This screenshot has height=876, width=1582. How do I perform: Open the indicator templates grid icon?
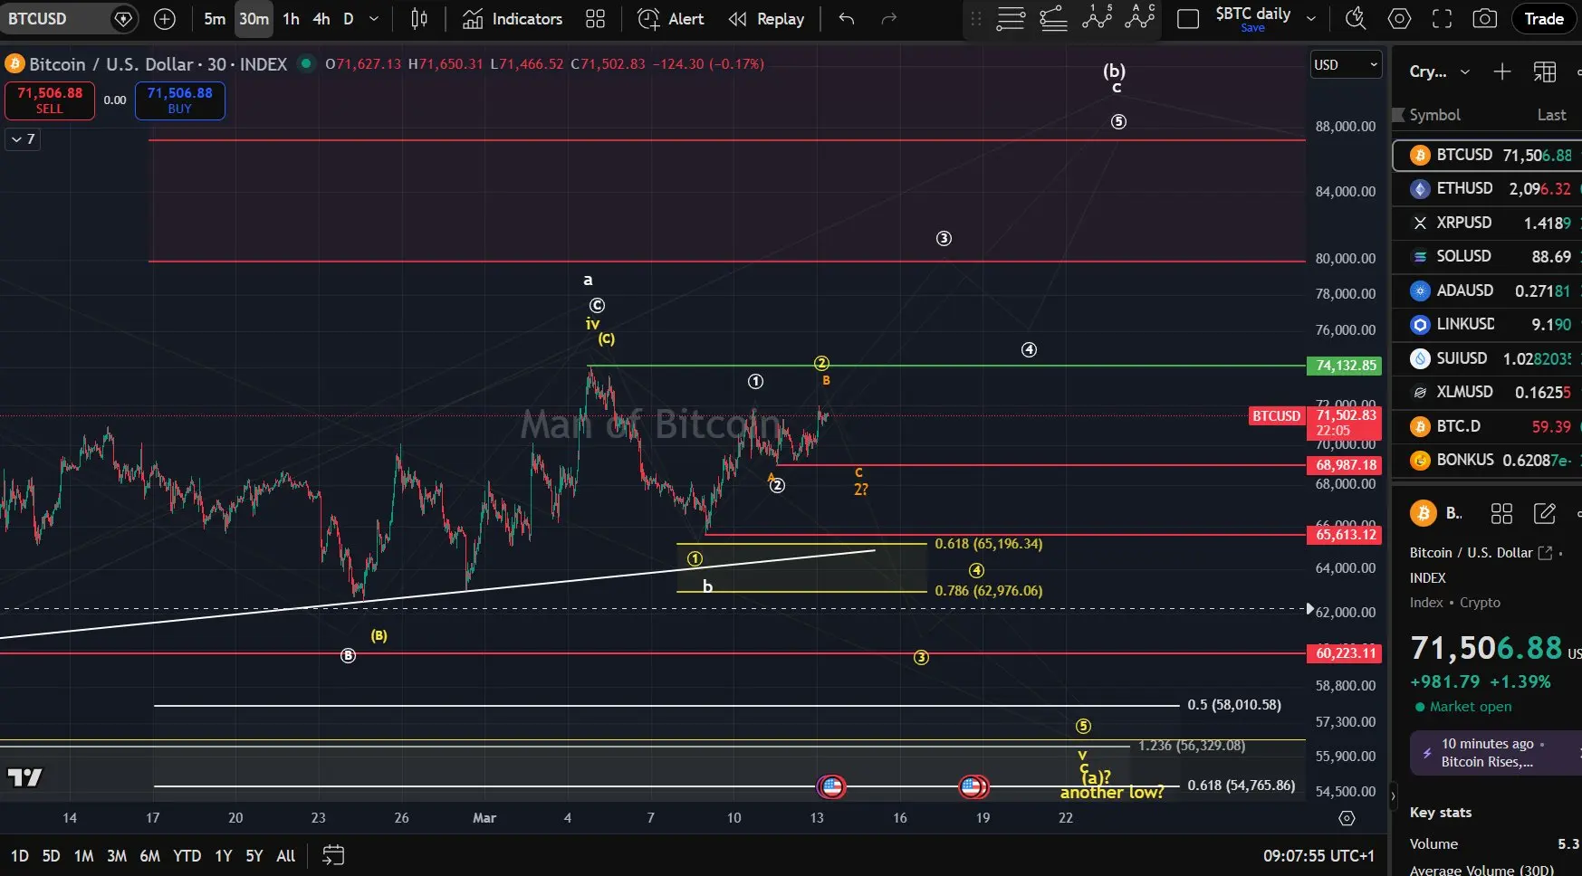pyautogui.click(x=595, y=19)
